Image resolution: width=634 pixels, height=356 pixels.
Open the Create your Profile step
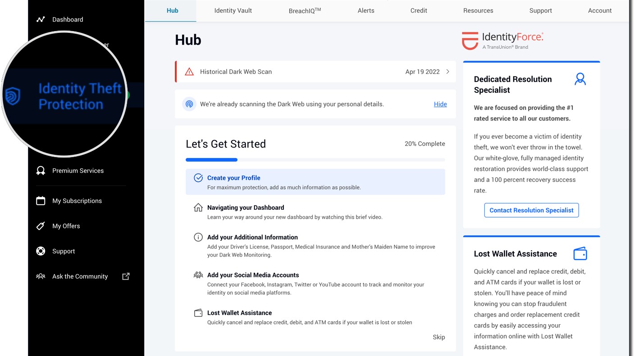pos(315,182)
